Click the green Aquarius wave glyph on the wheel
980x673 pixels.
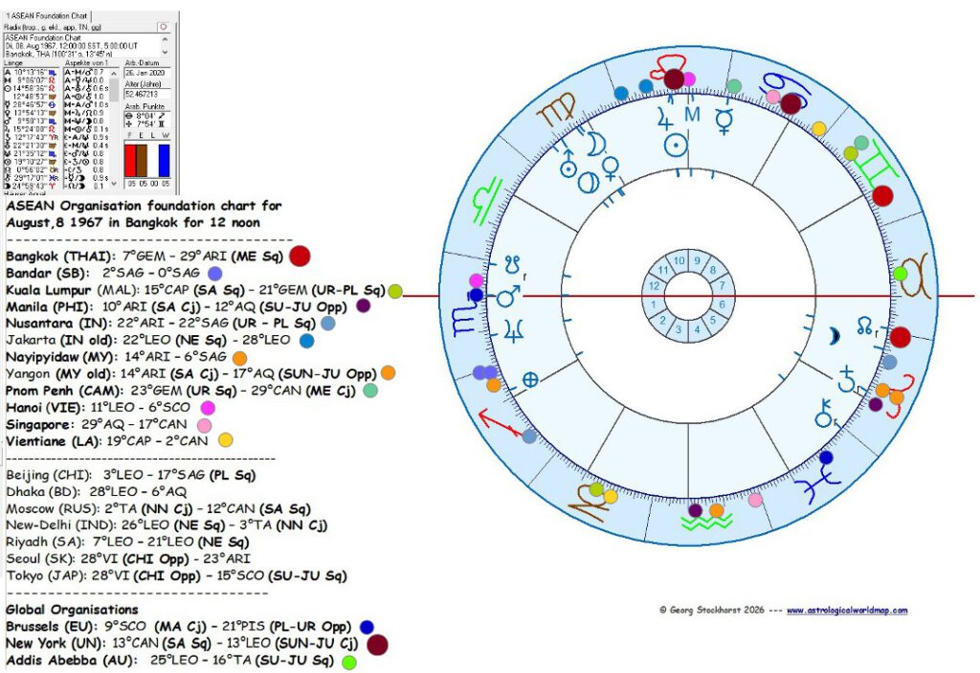tap(707, 523)
